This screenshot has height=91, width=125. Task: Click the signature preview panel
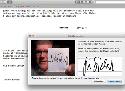pyautogui.click(x=100, y=67)
